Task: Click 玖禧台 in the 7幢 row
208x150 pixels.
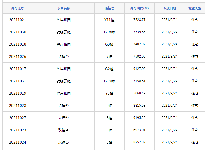Action: point(64,56)
